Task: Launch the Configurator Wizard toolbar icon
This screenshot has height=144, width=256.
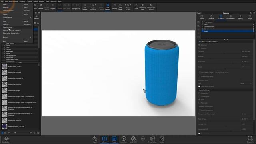Action: click(x=151, y=7)
